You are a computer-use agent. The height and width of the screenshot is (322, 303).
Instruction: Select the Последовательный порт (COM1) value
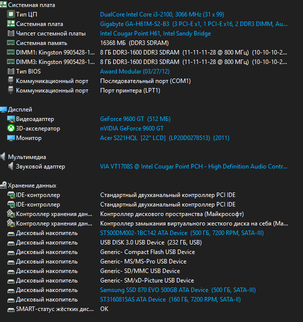[x=145, y=81]
